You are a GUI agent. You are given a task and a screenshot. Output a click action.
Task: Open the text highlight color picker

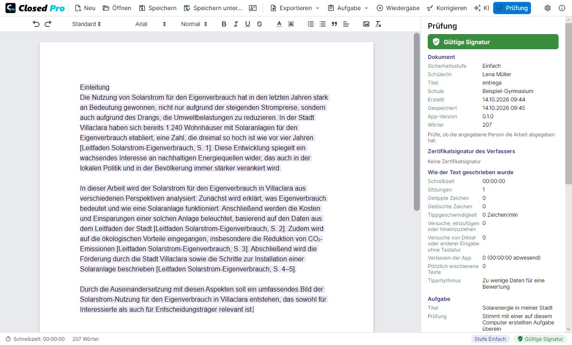click(291, 24)
